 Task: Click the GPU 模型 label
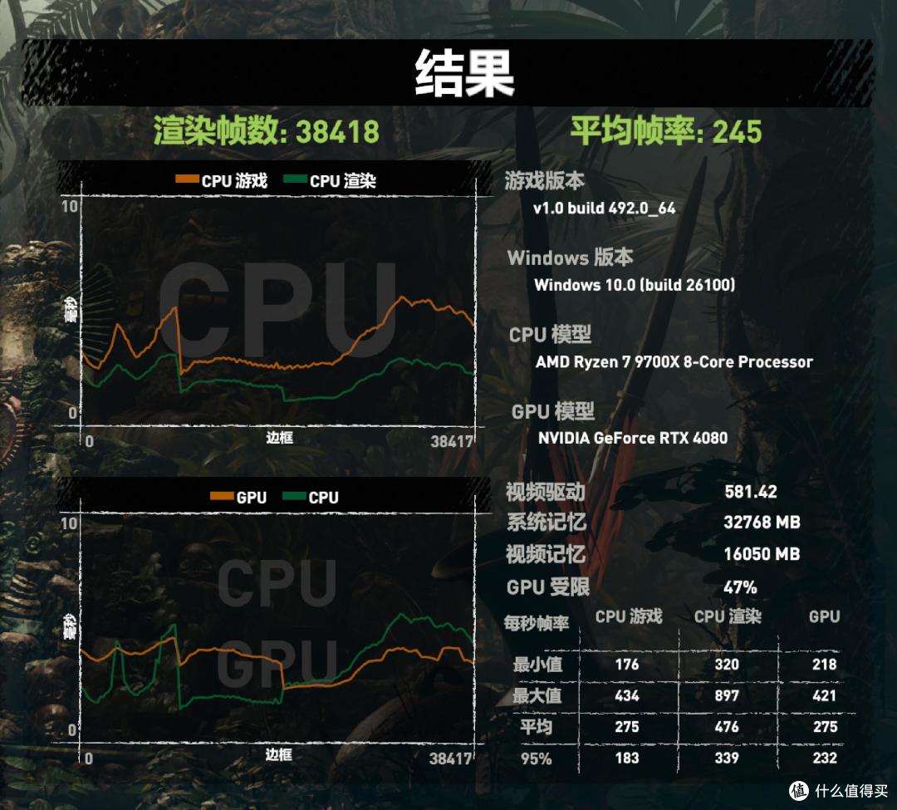tap(552, 411)
